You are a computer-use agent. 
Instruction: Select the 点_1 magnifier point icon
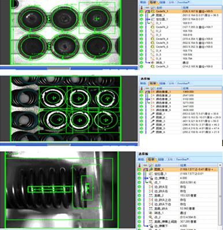click(x=151, y=182)
